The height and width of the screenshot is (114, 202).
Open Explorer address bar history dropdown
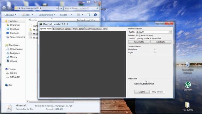click(57, 8)
